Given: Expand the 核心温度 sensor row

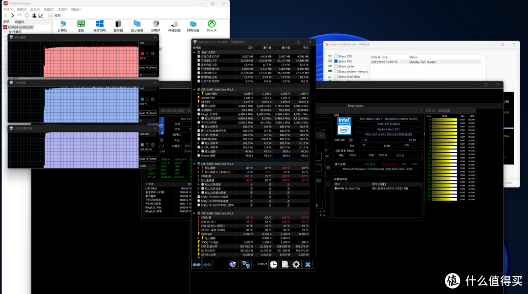Looking at the screenshot, I should click(x=198, y=168).
